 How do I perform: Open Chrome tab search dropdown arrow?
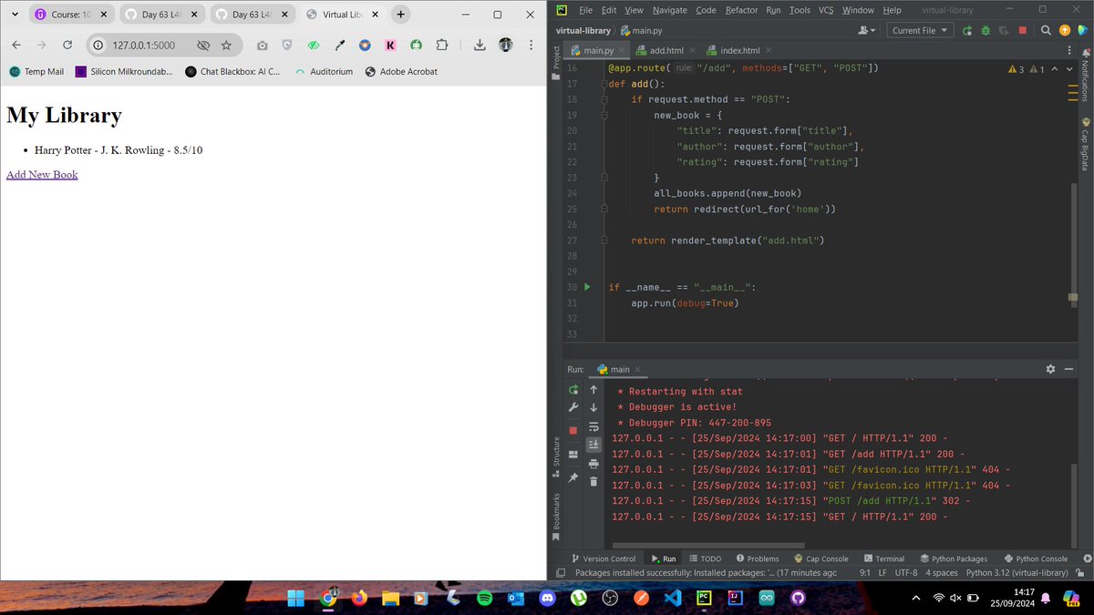click(15, 15)
